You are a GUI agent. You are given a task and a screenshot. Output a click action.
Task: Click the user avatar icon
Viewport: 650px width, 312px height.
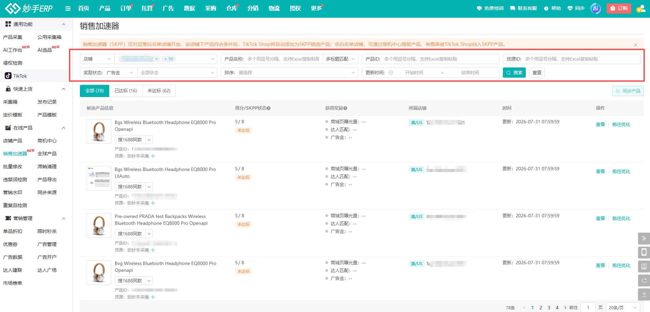coord(640,9)
